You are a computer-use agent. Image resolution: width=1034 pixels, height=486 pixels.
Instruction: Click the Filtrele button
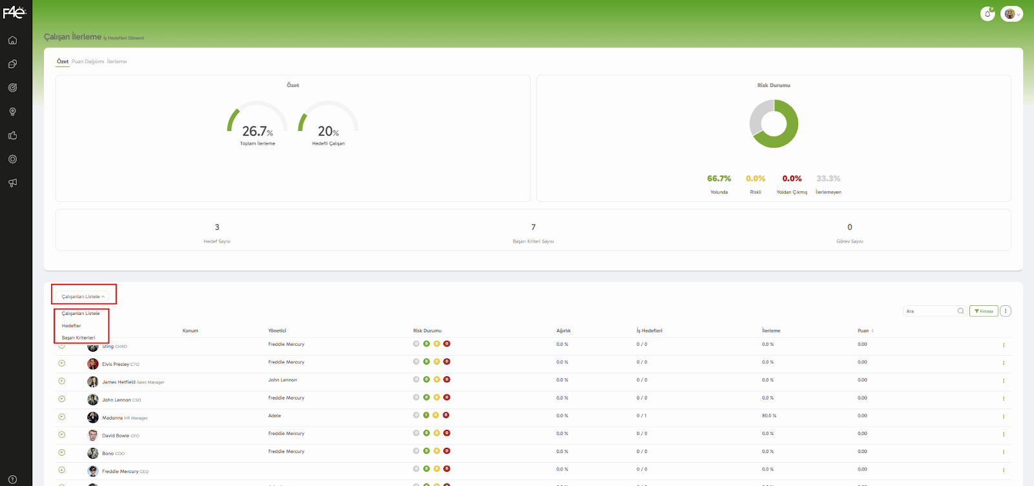[x=984, y=311]
